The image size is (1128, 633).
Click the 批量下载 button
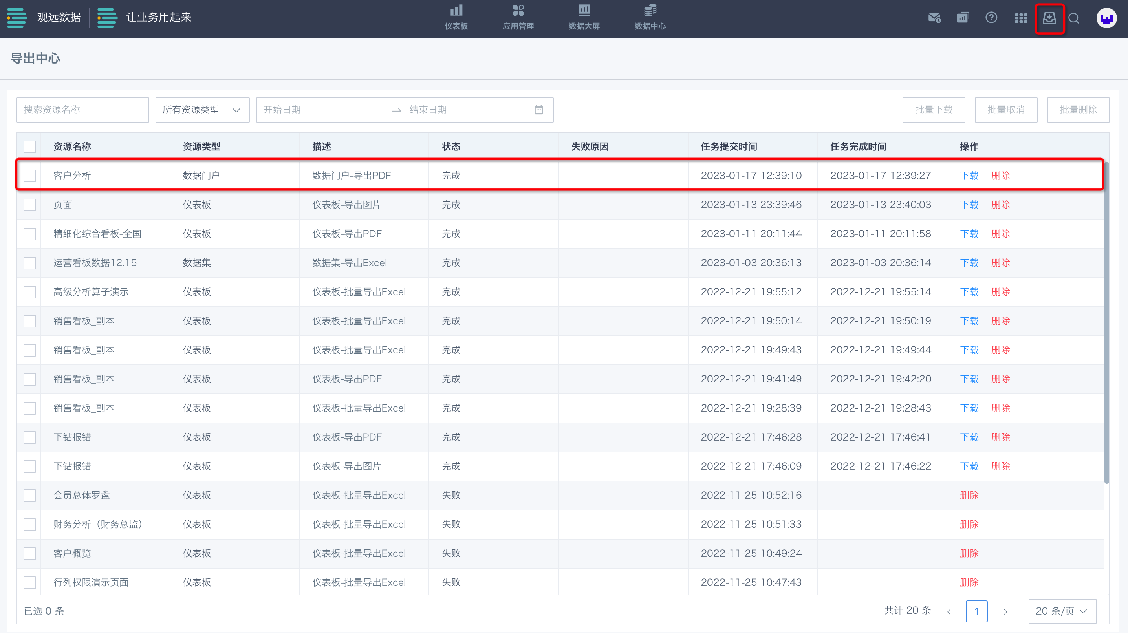934,110
